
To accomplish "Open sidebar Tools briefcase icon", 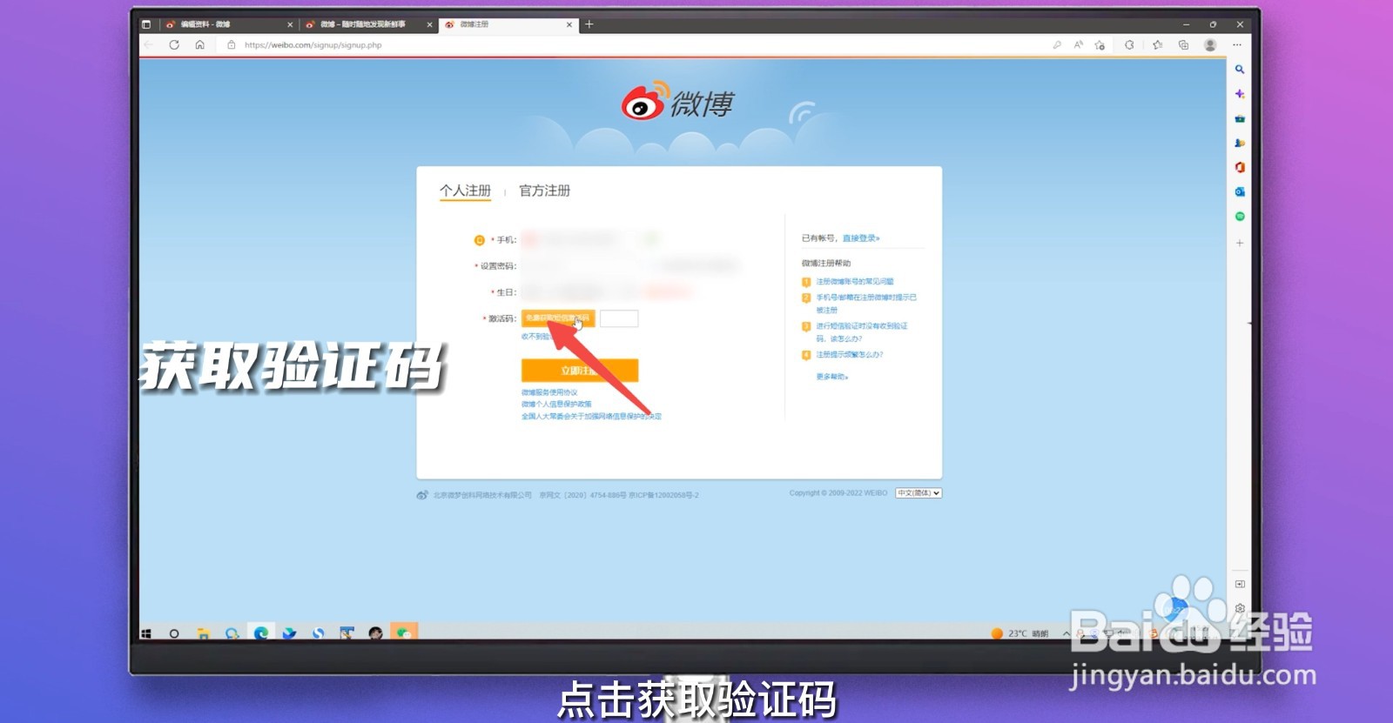I will pos(1240,118).
